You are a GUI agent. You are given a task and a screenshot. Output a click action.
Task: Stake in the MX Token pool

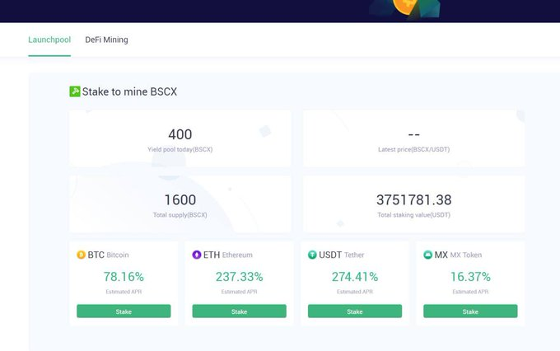pos(470,311)
